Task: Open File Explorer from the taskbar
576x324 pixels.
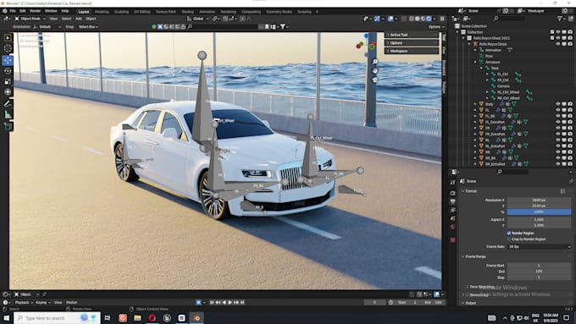Action: point(137,318)
